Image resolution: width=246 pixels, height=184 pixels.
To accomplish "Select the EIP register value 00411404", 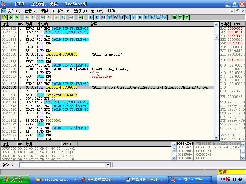I will pos(235,60).
